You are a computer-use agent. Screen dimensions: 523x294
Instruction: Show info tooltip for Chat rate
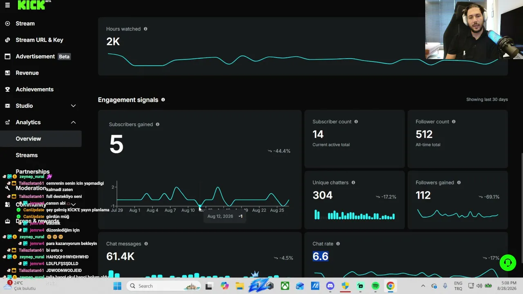338,244
